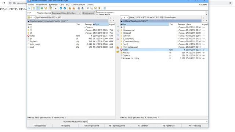235x132 pixels.
Task: Bookmark the page with the browser star
Action: click(x=230, y=3)
